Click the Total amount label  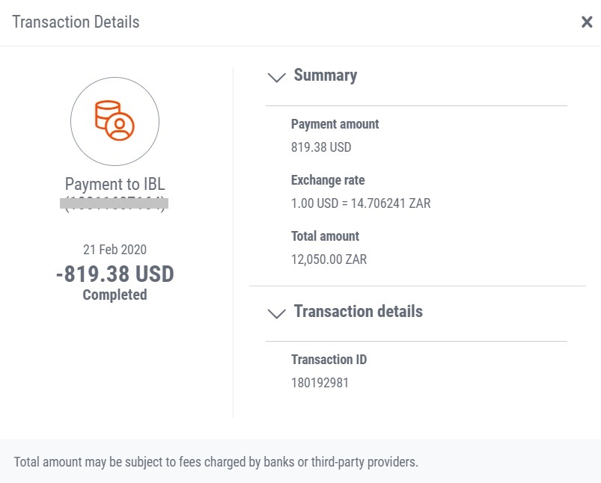(325, 236)
